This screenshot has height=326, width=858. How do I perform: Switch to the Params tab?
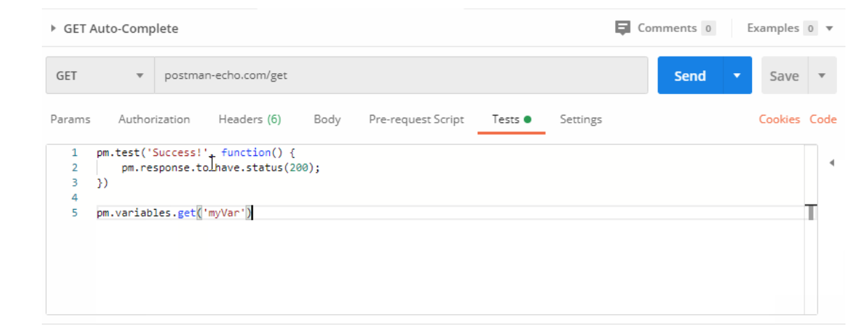click(x=70, y=119)
